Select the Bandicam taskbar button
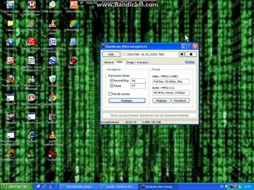Screen dimensions: 254x190 coord(158,186)
